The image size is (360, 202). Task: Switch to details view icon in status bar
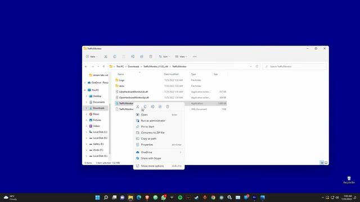click(322, 163)
